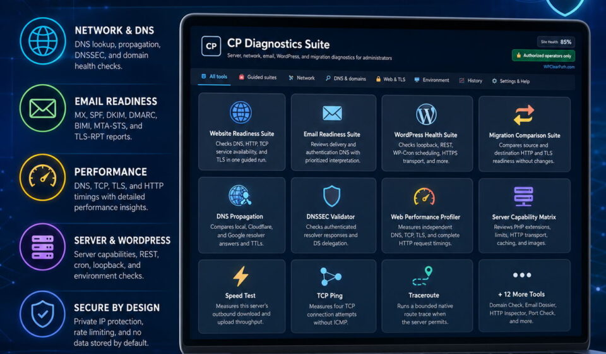This screenshot has height=354, width=606.
Task: Open the Website Readiness Suite globe icon
Action: point(241,112)
